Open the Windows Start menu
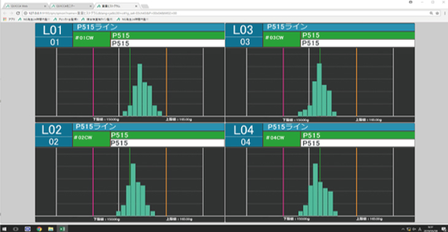Viewport: 448px width, 232px height. coord(4,229)
